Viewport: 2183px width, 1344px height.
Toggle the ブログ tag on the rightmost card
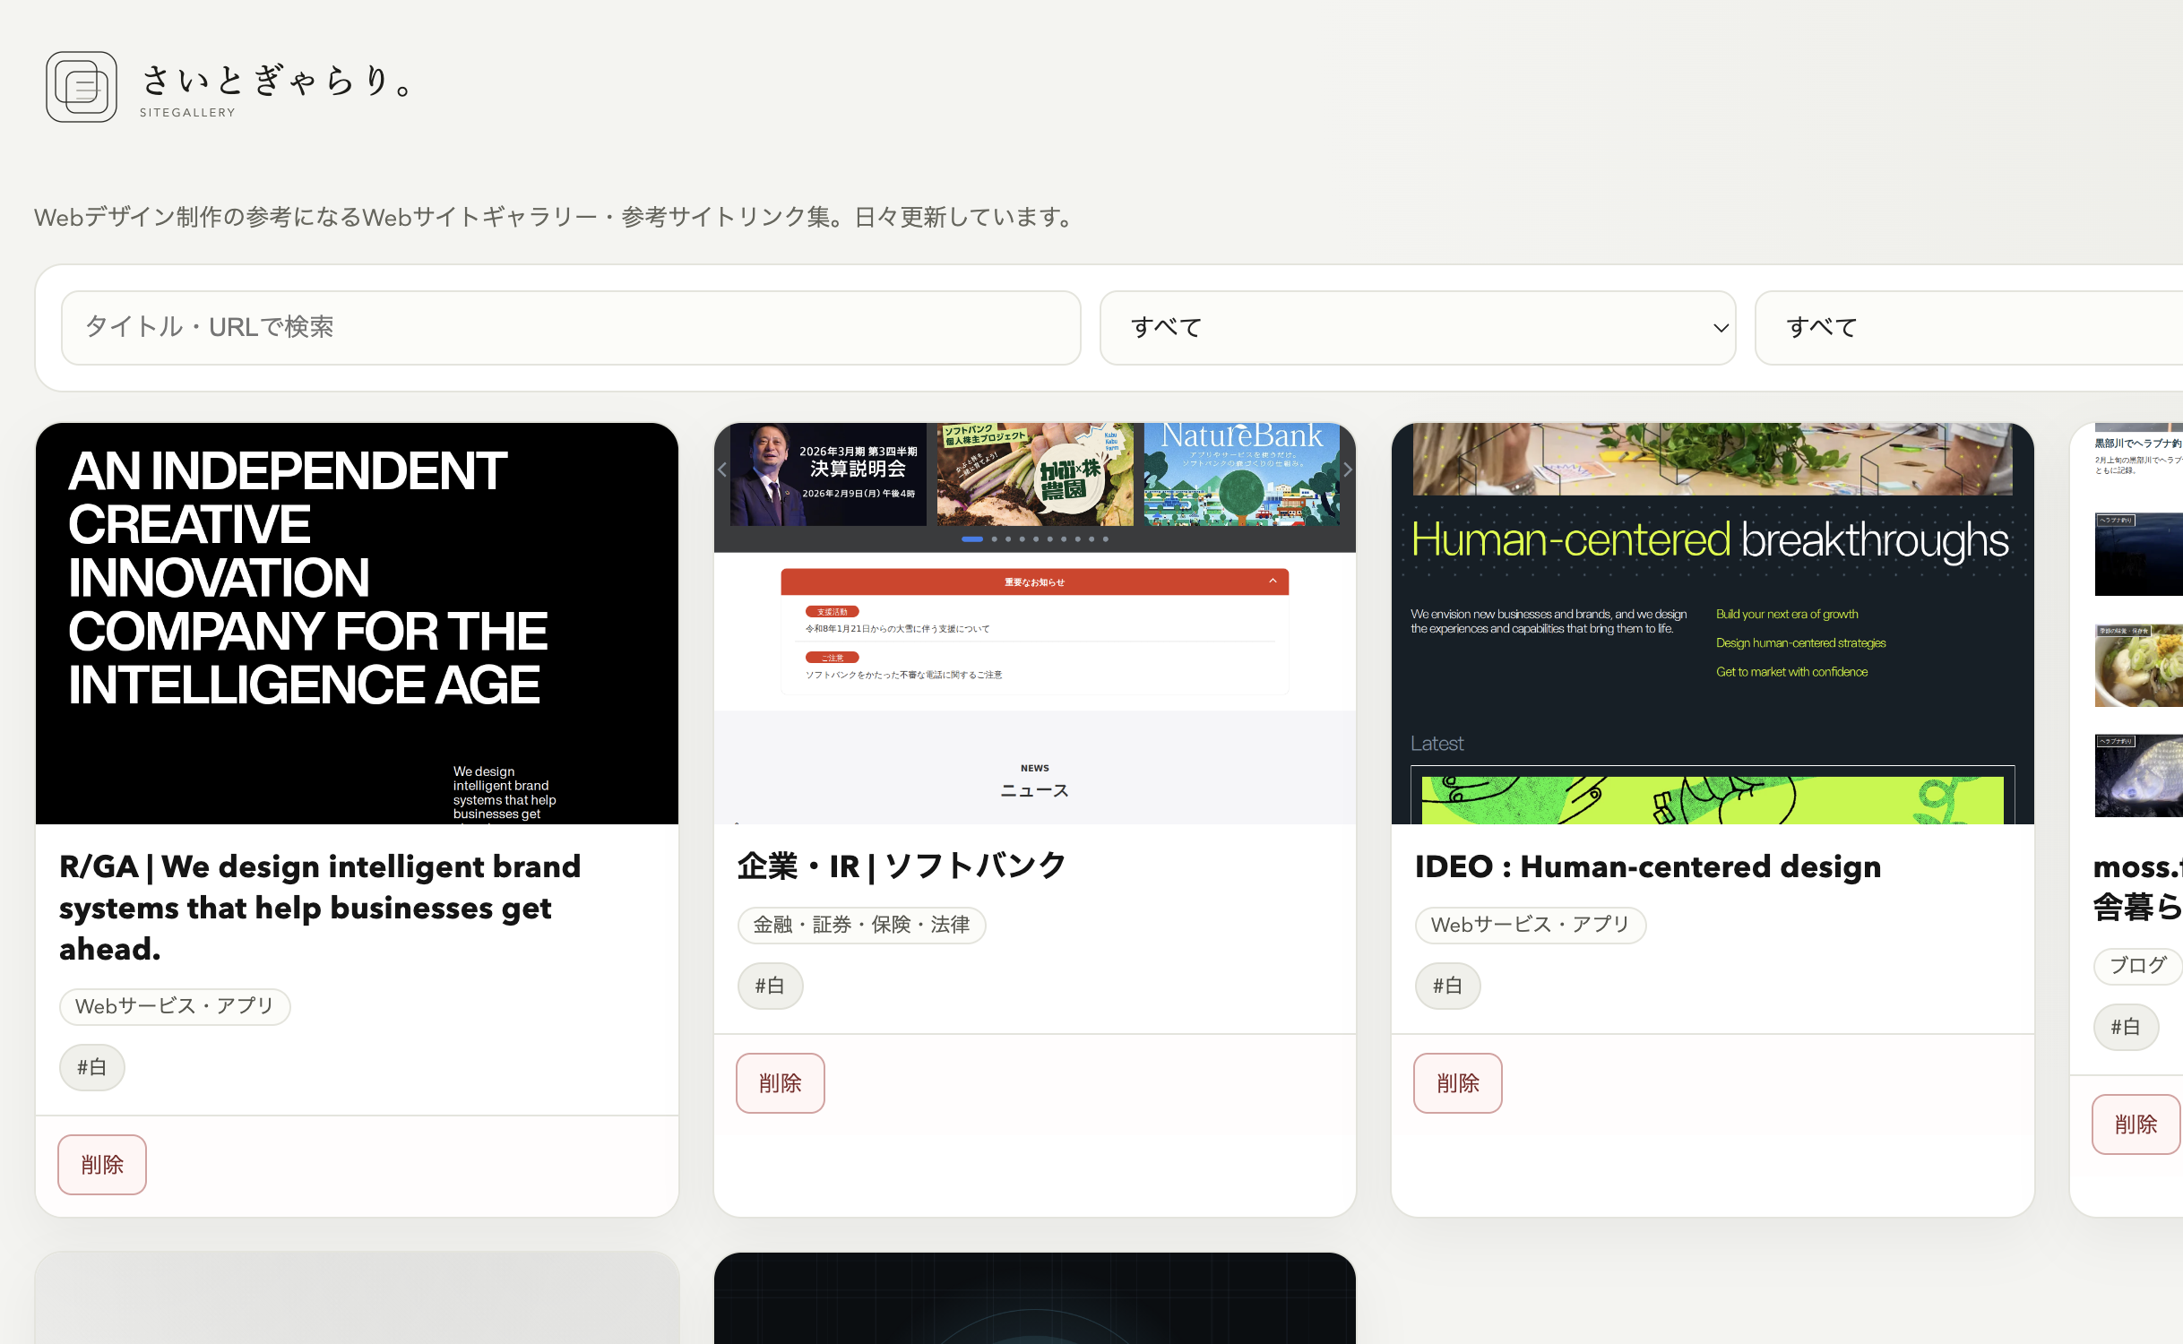coord(2138,966)
